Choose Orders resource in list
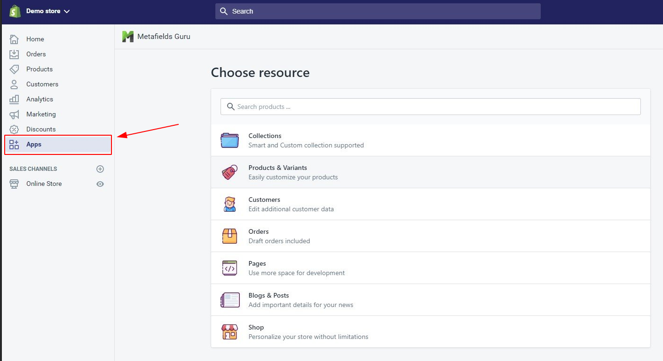Screen dimensions: 663x361 pyautogui.click(x=430, y=236)
